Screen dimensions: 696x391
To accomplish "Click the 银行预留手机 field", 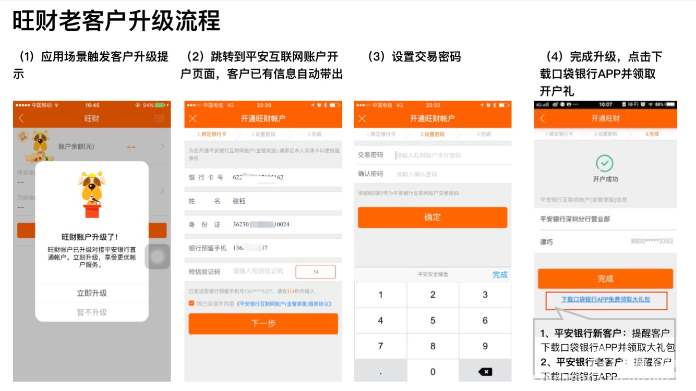I will point(263,248).
